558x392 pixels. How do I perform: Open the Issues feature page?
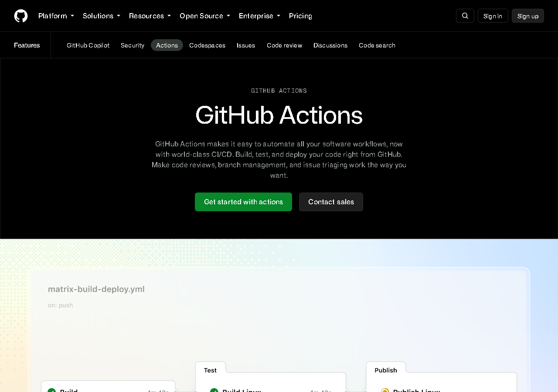pos(246,45)
